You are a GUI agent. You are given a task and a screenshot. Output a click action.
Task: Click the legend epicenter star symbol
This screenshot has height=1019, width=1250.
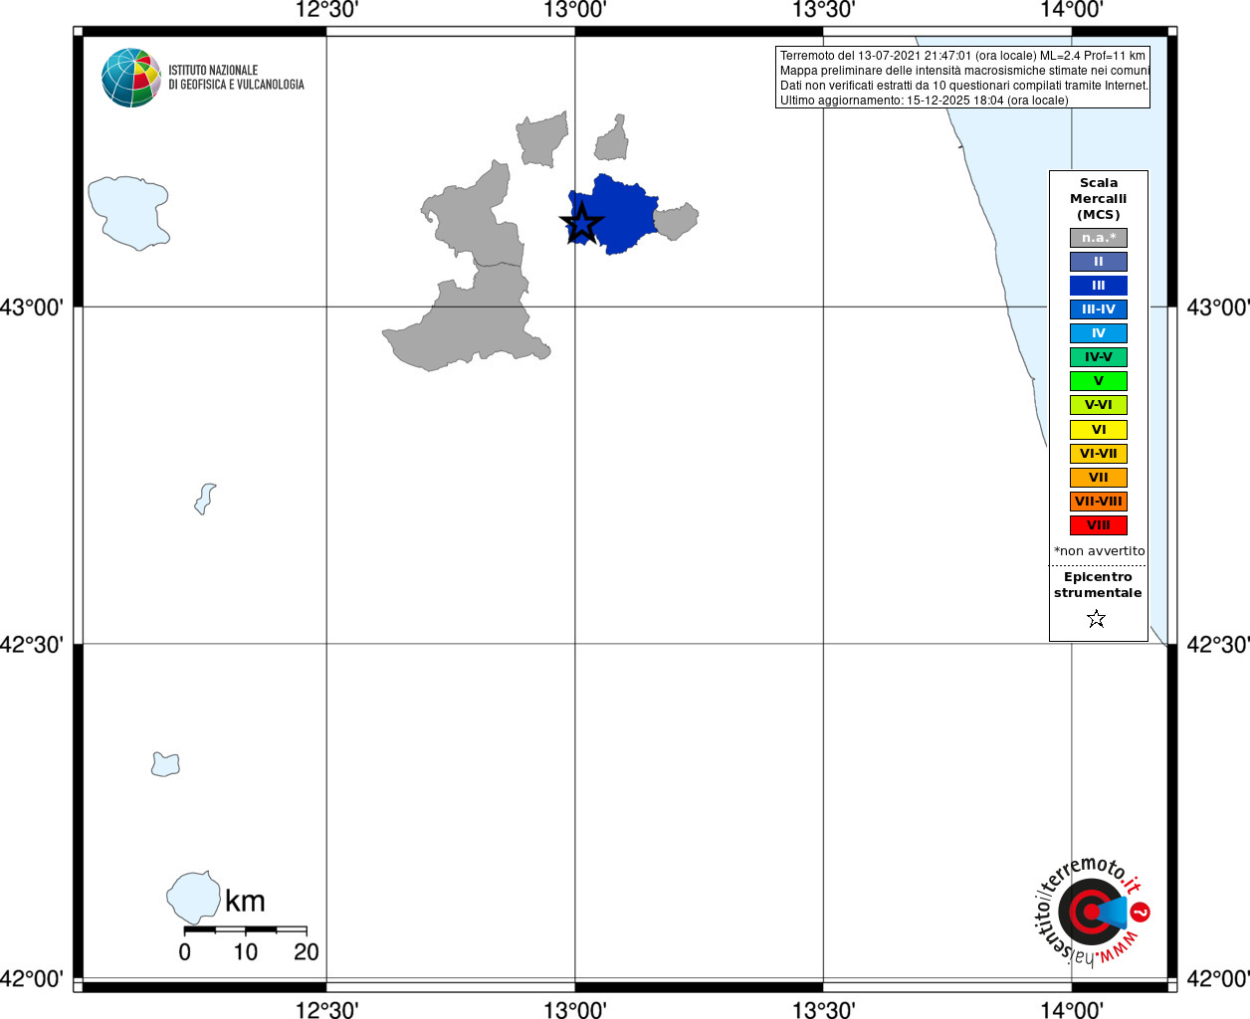click(1097, 619)
